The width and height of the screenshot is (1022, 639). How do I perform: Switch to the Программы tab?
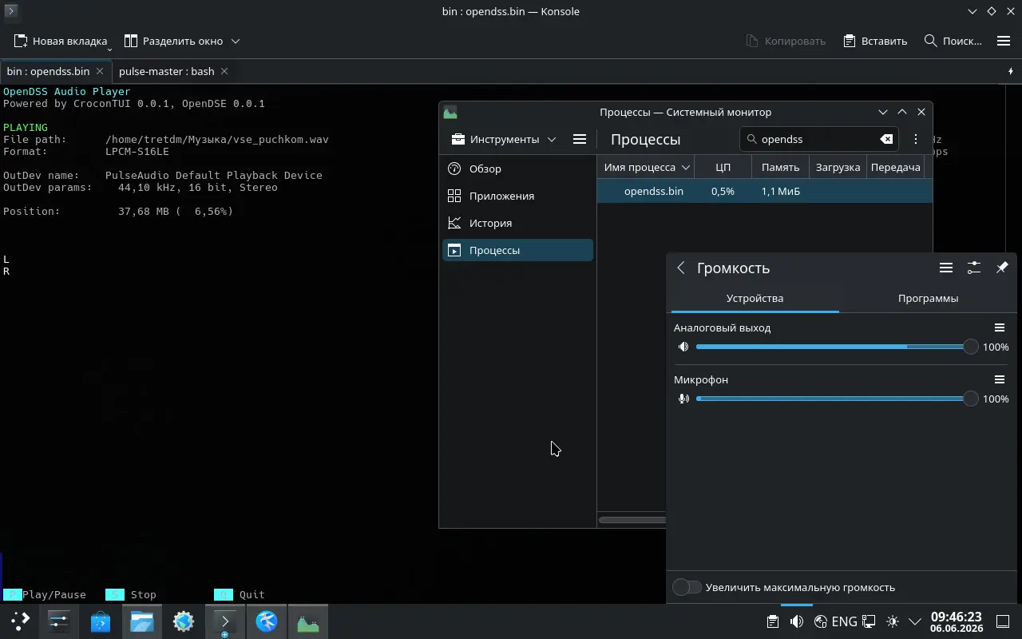[928, 298]
